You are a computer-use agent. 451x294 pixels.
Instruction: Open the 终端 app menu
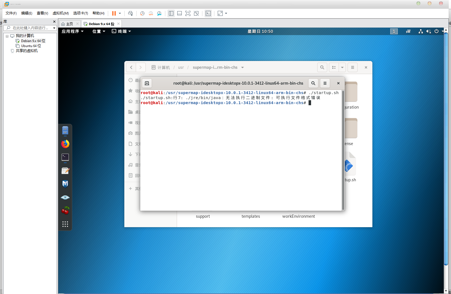[121, 31]
